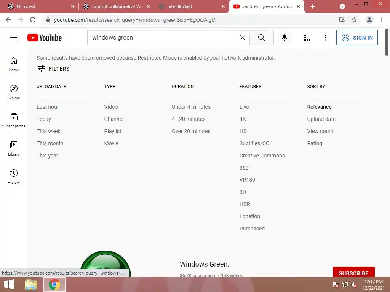View site info via padlock icon
This screenshot has width=390, height=292.
[48, 20]
